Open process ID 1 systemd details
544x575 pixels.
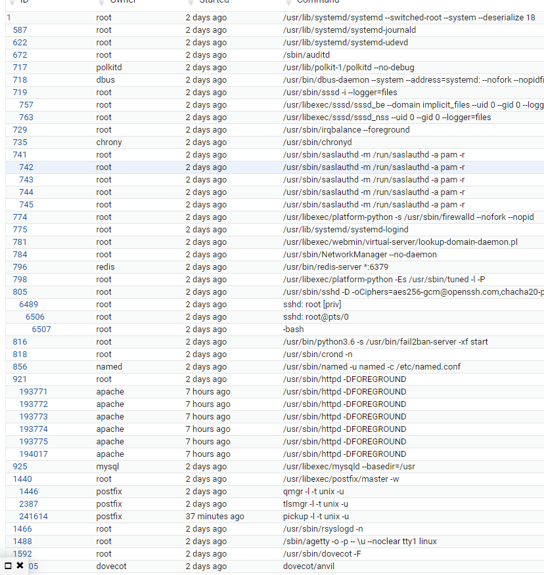pyautogui.click(x=9, y=18)
